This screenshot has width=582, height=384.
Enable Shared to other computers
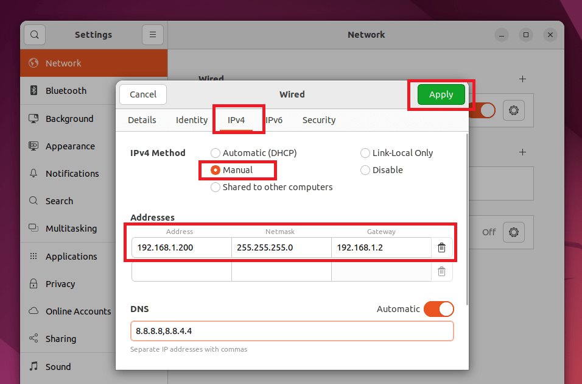click(x=216, y=187)
